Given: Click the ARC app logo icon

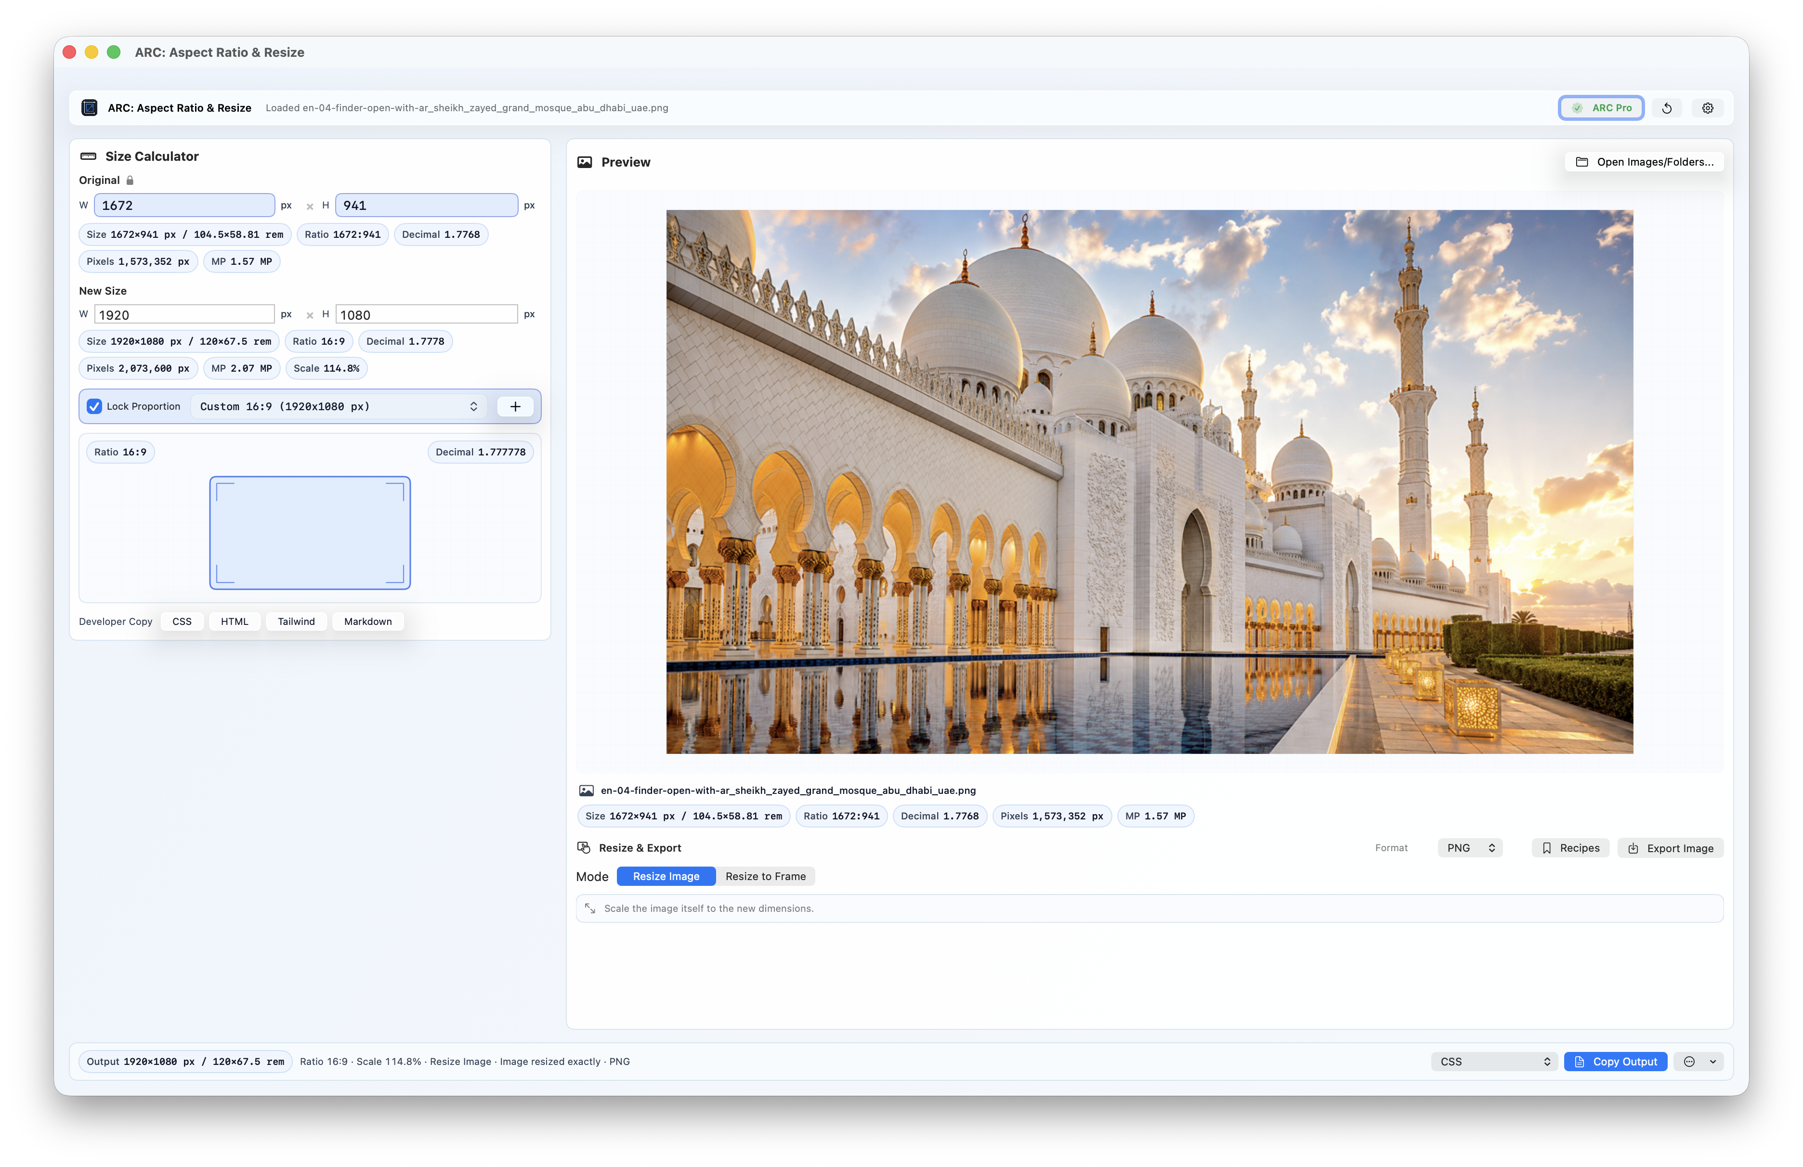Looking at the screenshot, I should [x=90, y=107].
